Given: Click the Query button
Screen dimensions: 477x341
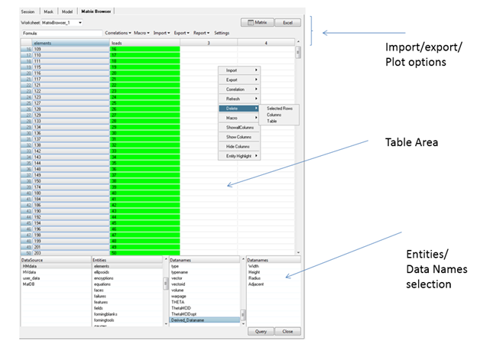Looking at the screenshot, I should point(261,331).
